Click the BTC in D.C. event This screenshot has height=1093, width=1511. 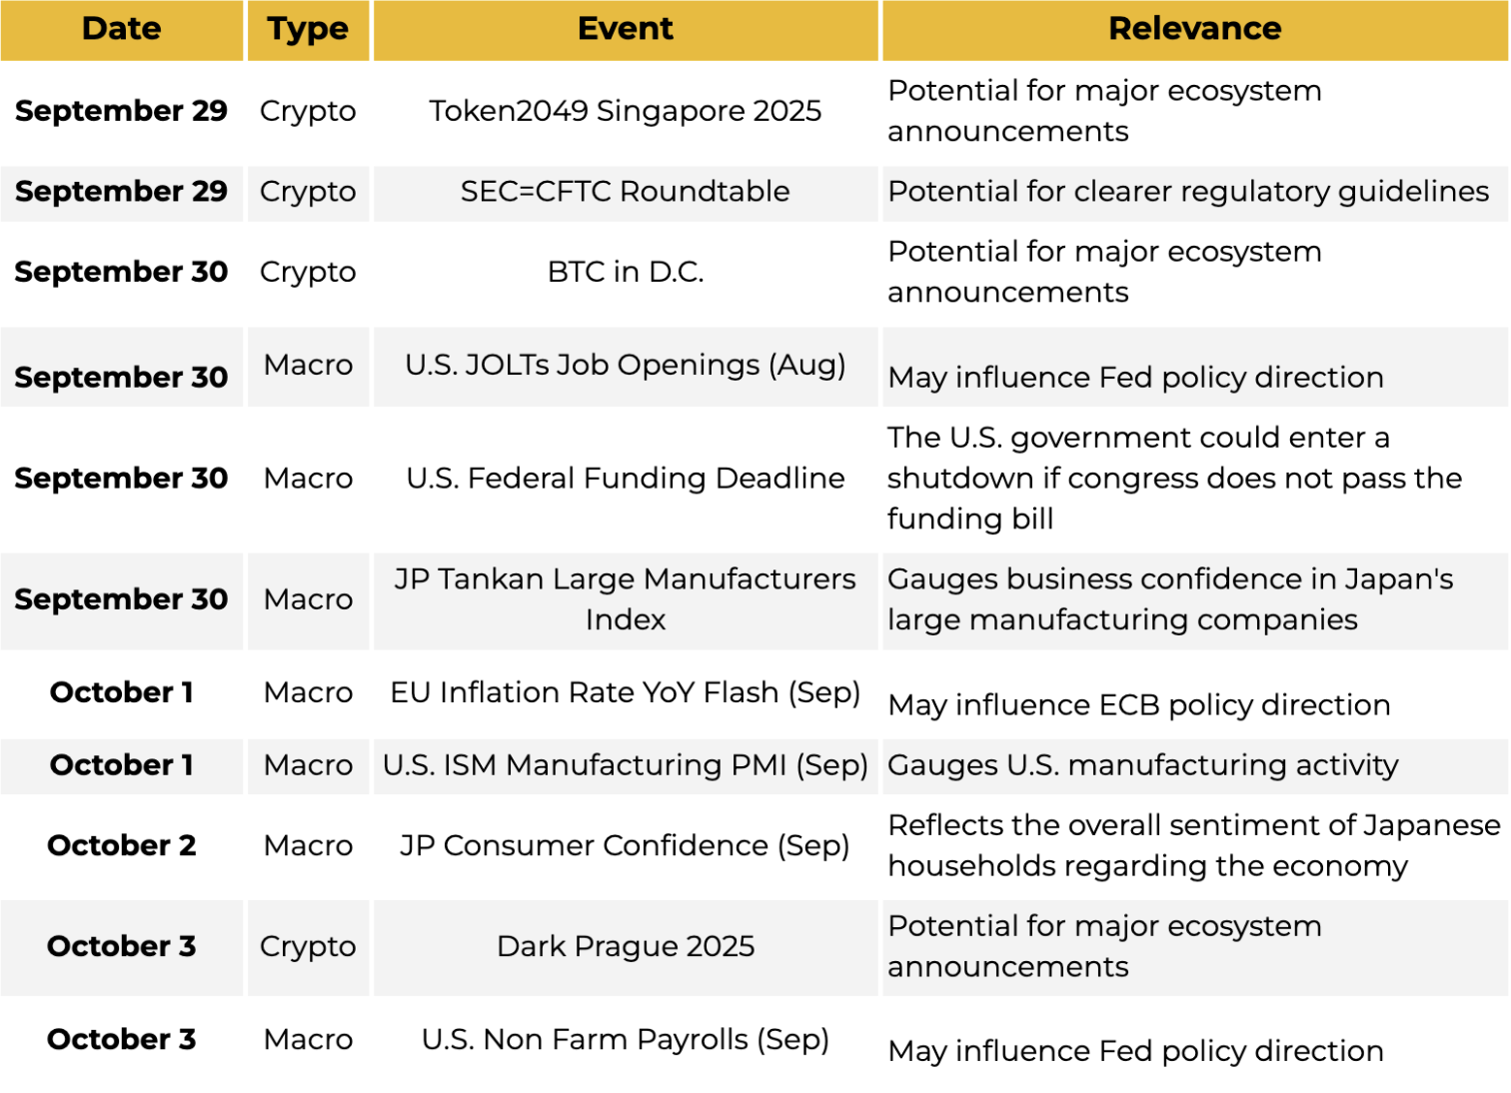coord(626,272)
